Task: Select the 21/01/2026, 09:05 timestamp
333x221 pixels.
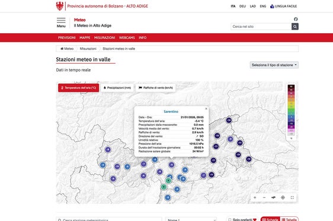Action: (192, 117)
